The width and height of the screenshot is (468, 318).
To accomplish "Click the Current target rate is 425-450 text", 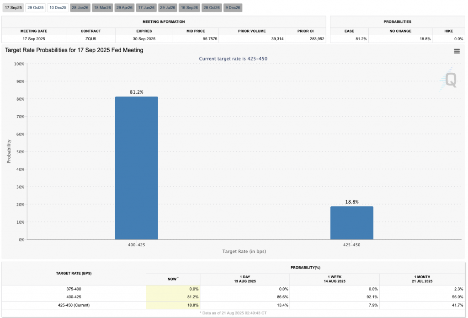I will coord(234,59).
